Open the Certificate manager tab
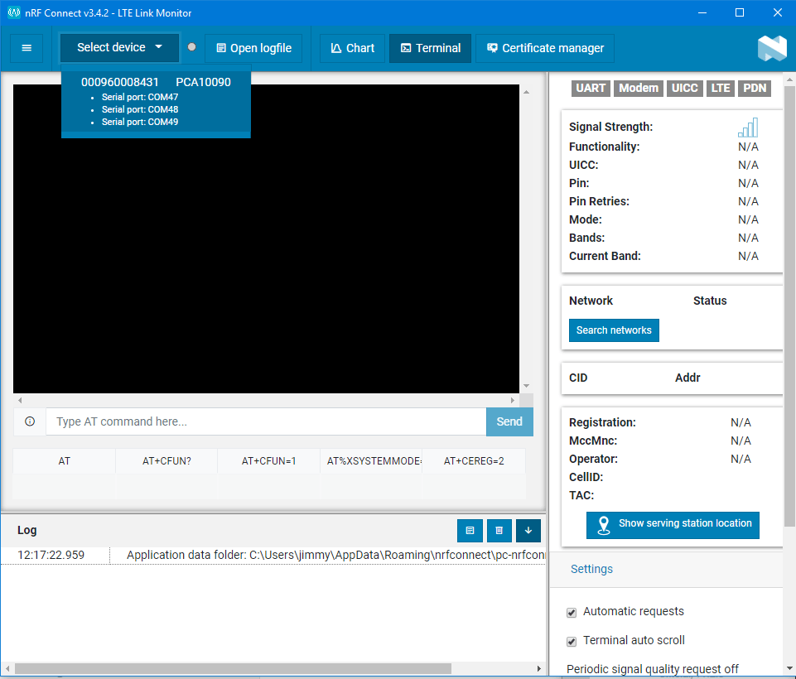Image resolution: width=796 pixels, height=679 pixels. 545,48
